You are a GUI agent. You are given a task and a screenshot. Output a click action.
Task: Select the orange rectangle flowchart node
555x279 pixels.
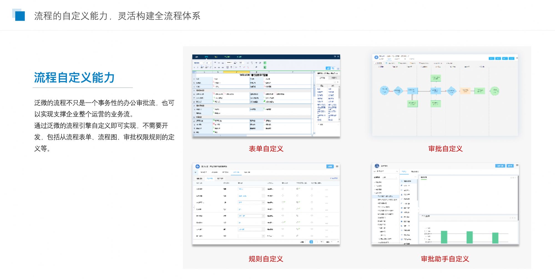(465, 91)
